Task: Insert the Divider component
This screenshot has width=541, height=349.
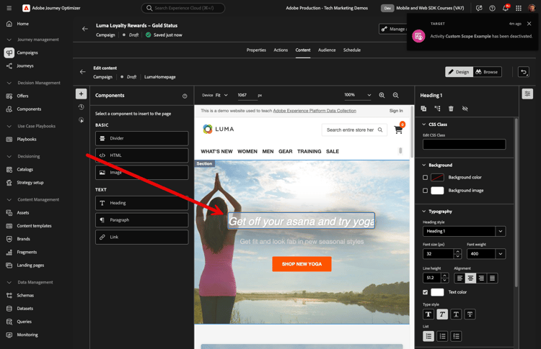Action: click(142, 138)
